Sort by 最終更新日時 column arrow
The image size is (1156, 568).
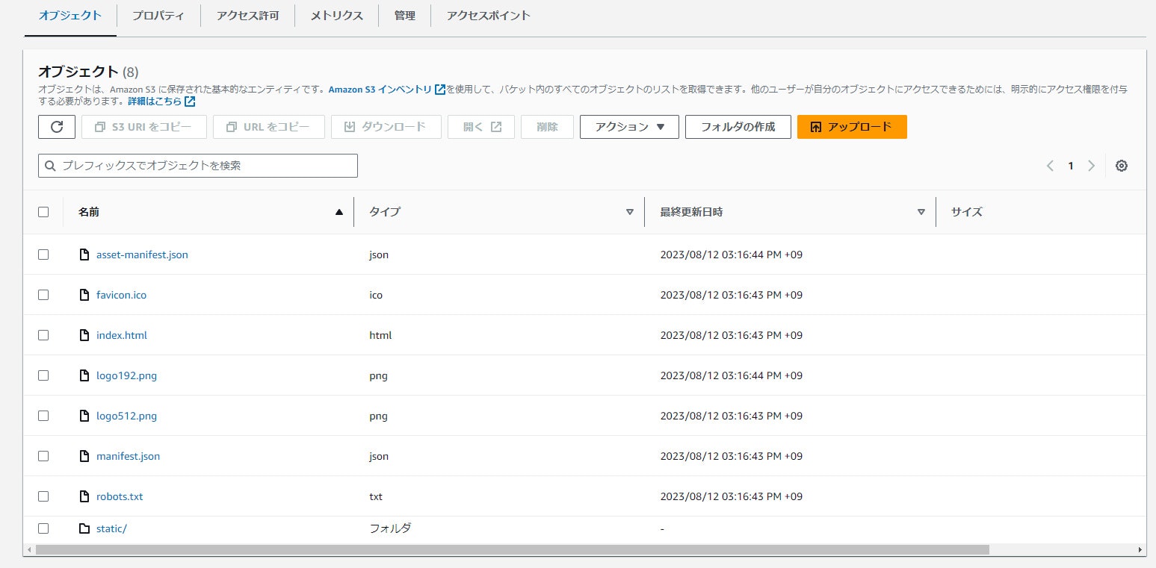tap(921, 212)
